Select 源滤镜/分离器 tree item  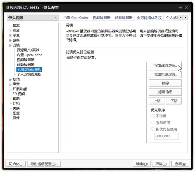click(x=28, y=50)
